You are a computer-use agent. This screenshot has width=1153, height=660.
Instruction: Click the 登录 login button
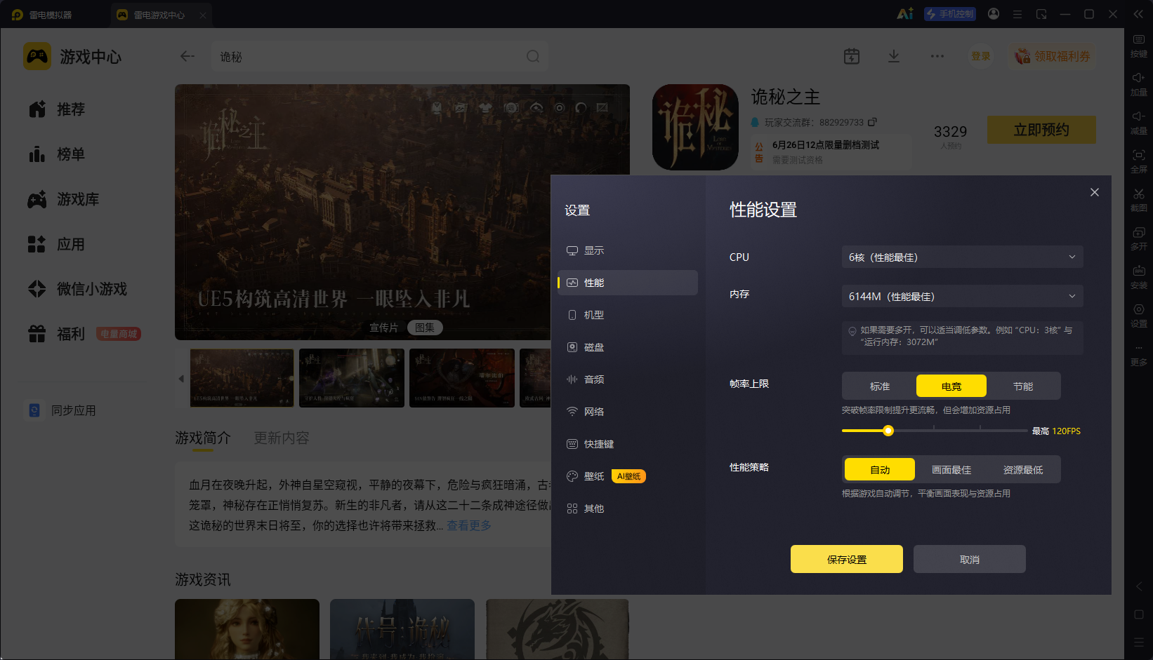[981, 56]
